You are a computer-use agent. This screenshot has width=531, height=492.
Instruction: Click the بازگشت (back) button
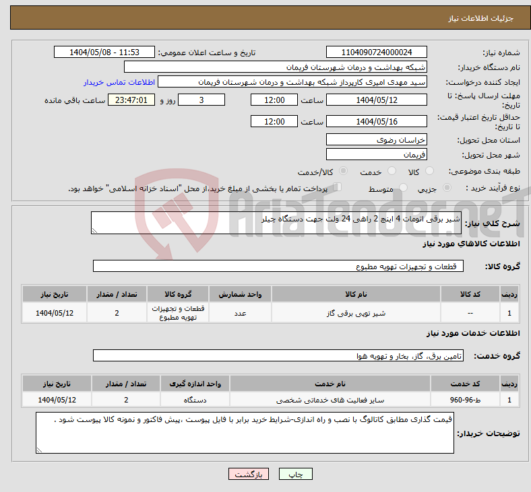pyautogui.click(x=249, y=474)
